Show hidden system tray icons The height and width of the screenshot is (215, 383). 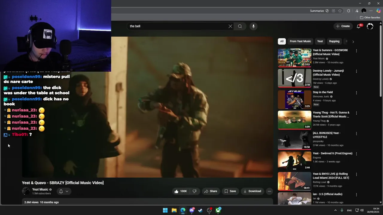tap(335, 210)
